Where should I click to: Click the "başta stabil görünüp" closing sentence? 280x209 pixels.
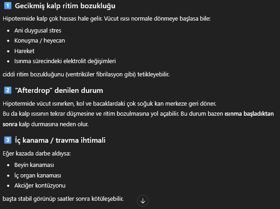[x=63, y=198]
